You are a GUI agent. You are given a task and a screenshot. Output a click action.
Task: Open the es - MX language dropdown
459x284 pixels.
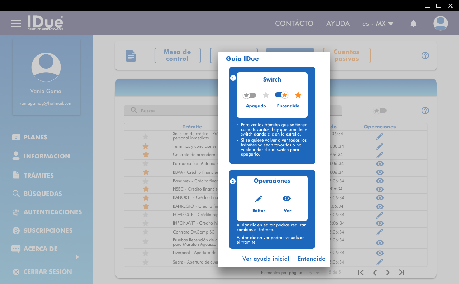click(x=378, y=24)
